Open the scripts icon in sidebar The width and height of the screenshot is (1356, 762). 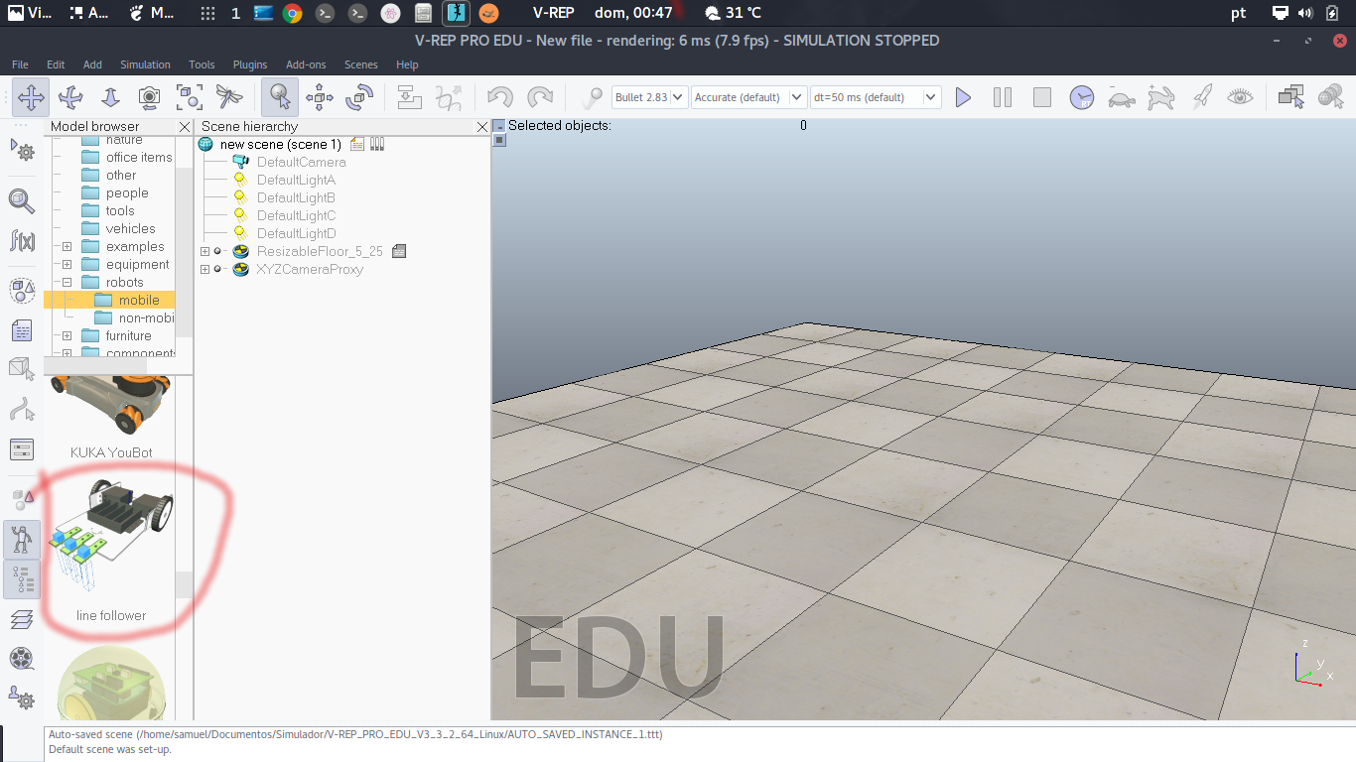pyautogui.click(x=22, y=330)
